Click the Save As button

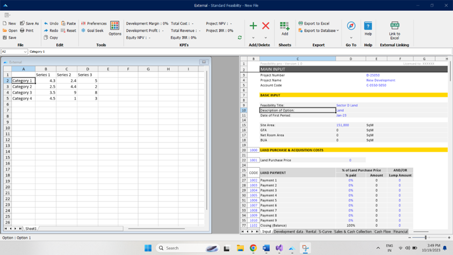[30, 24]
